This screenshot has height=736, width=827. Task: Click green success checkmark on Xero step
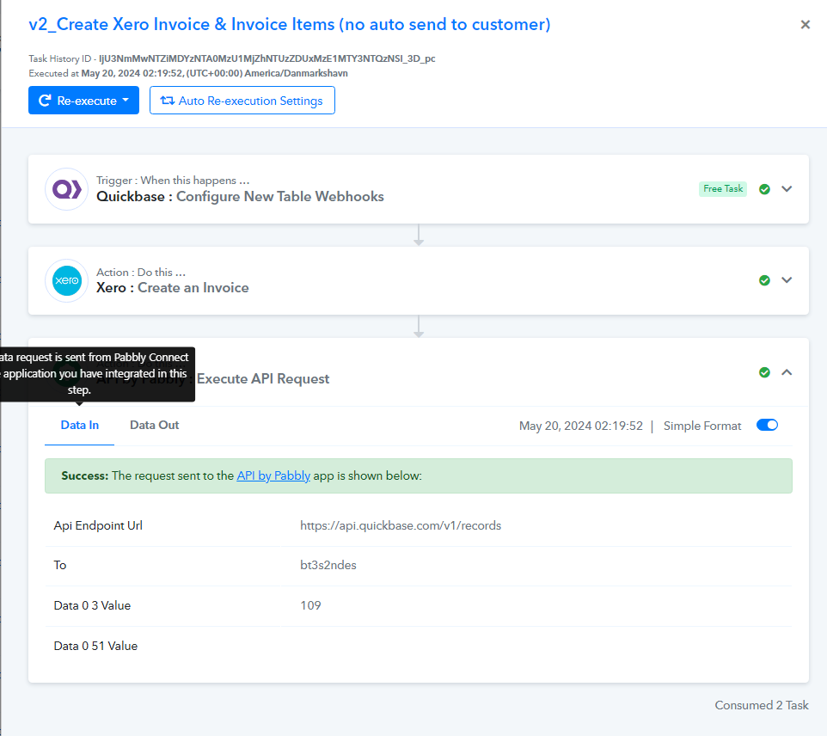click(x=764, y=280)
